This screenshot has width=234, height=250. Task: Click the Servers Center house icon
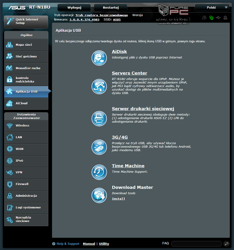coord(99,86)
